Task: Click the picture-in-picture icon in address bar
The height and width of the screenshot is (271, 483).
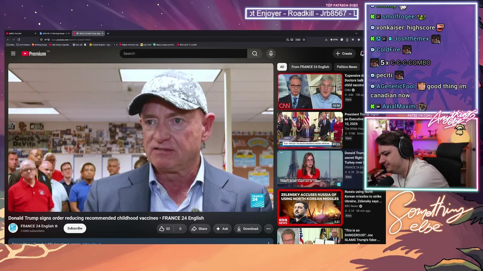Action: point(292,40)
